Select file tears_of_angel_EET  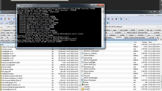[8, 65]
